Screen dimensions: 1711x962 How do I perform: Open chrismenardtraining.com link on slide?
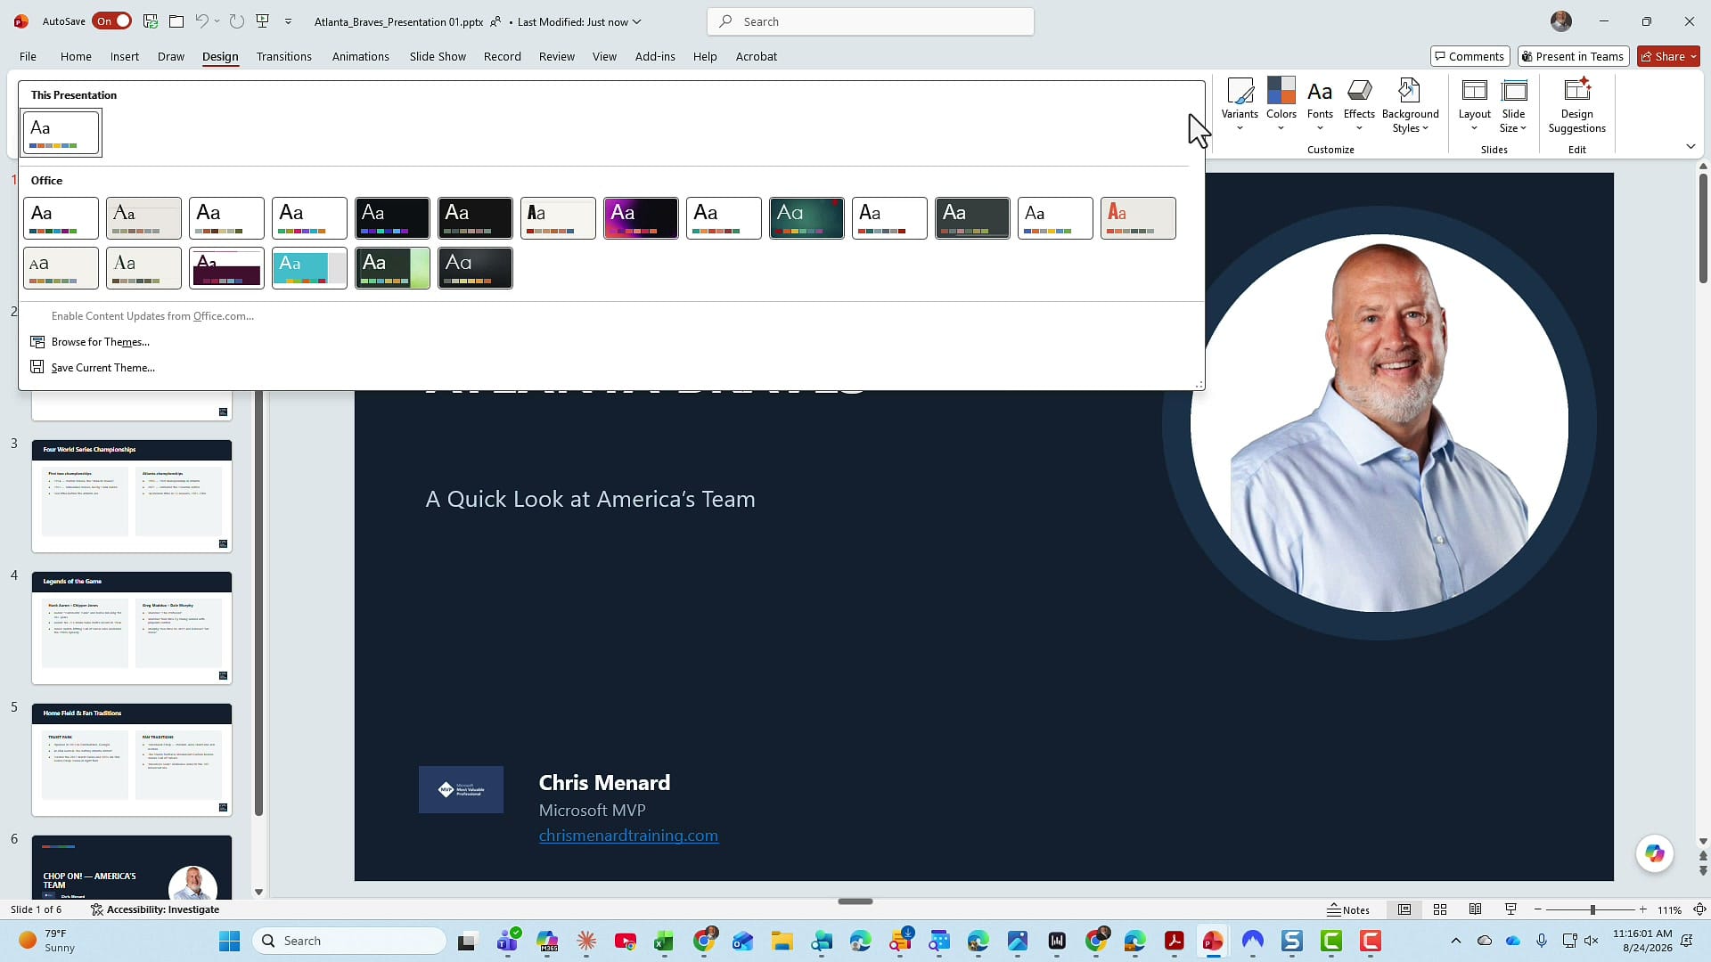click(x=628, y=836)
